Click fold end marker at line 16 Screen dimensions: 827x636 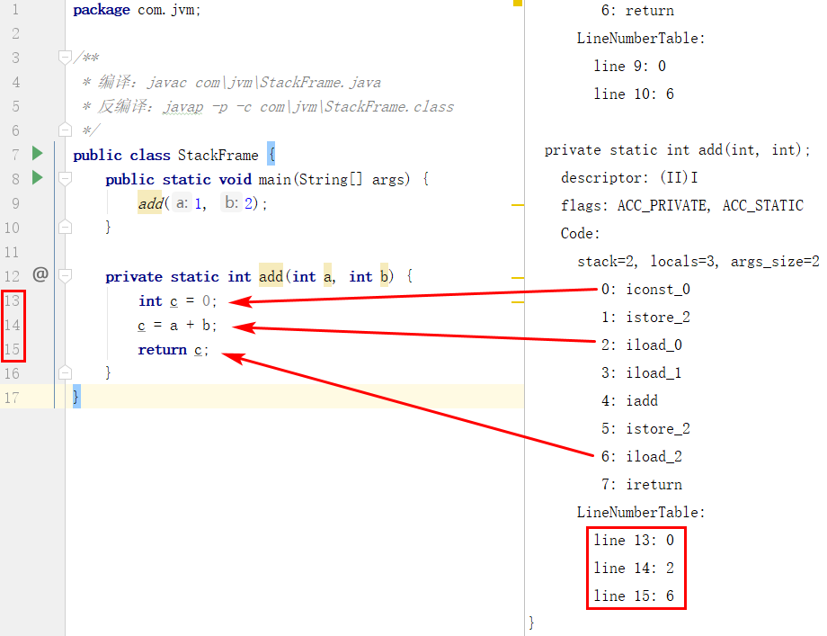click(x=65, y=372)
